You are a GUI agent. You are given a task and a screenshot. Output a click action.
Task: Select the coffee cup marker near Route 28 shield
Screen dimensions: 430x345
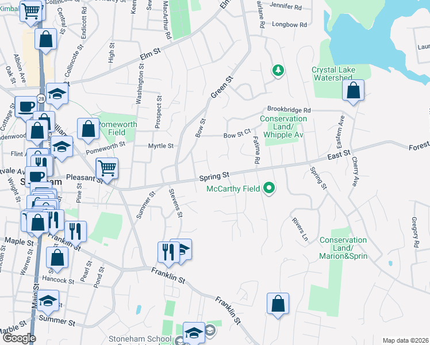tap(26, 109)
